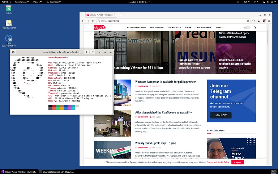Click the padlock site info icon
The width and height of the screenshot is (278, 174).
[x=99, y=21]
